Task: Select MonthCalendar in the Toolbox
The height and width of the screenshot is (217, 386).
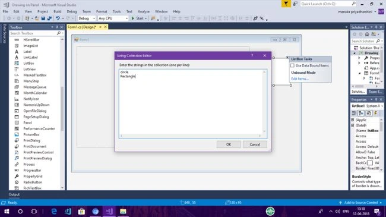Action: point(35,93)
